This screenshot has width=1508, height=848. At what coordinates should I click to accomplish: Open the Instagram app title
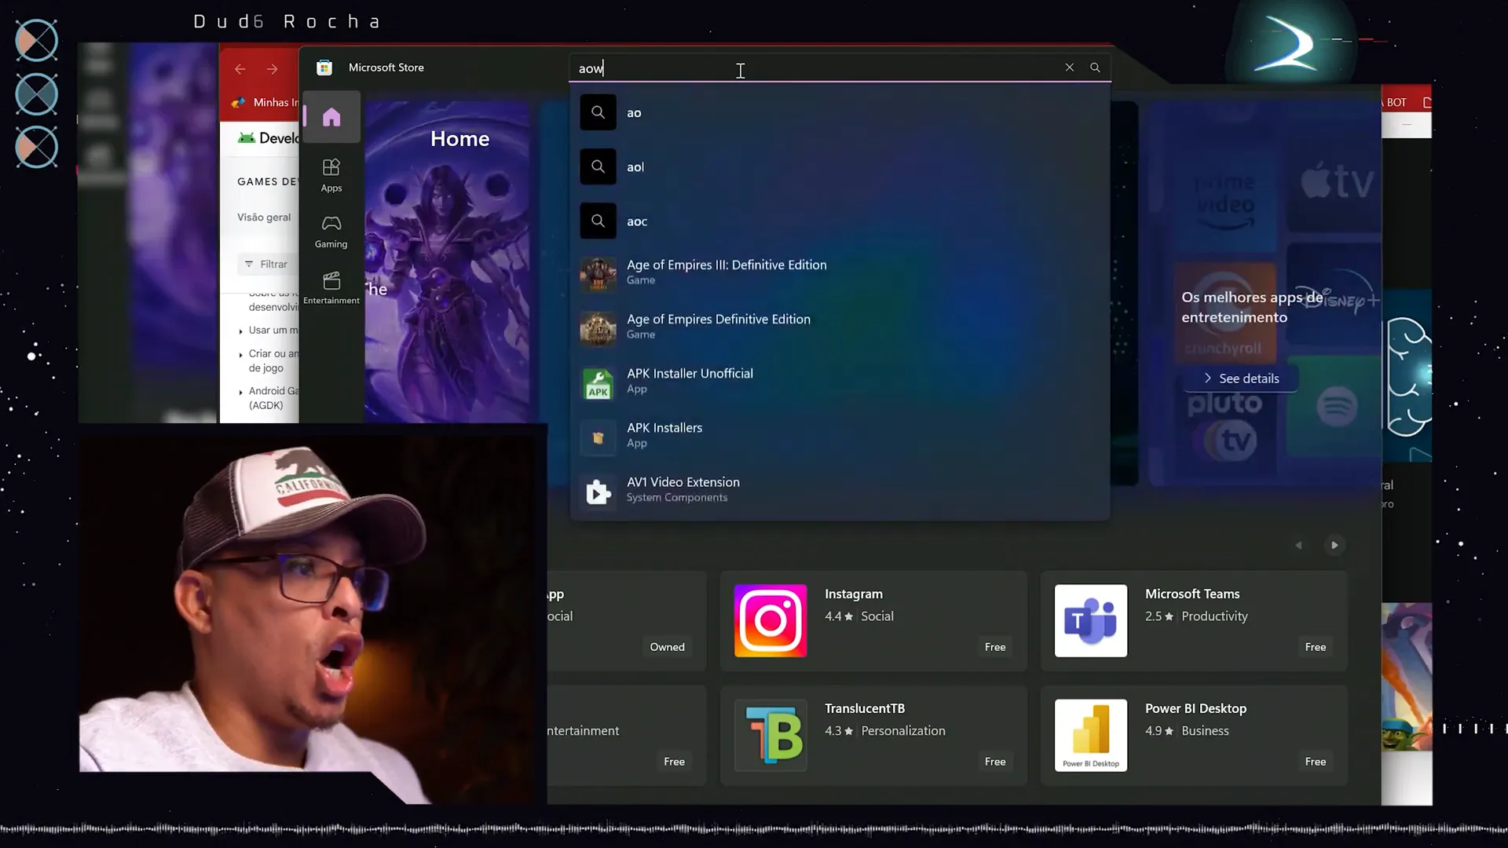854,594
